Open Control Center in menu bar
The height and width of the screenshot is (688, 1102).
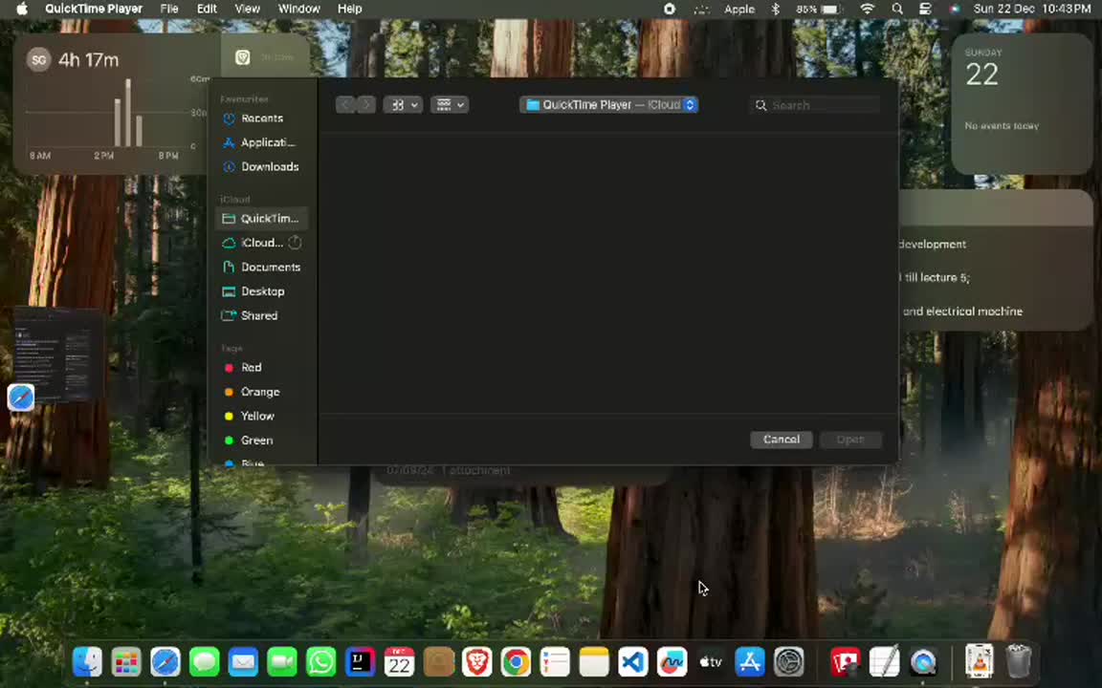[925, 9]
